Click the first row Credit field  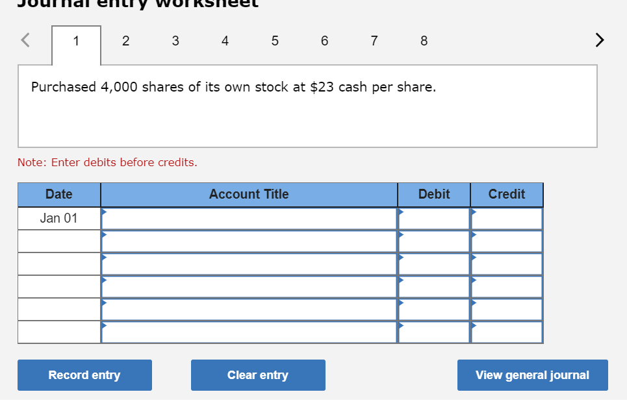coord(506,218)
